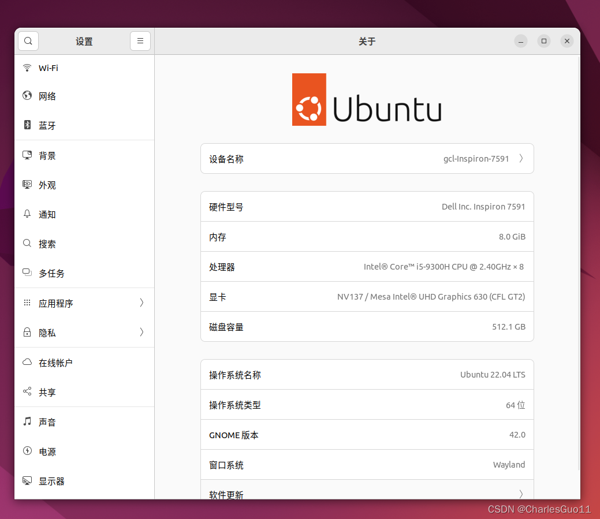Image resolution: width=600 pixels, height=519 pixels.
Task: Click the multitasking icon beside 多任务
Action: pyautogui.click(x=27, y=272)
